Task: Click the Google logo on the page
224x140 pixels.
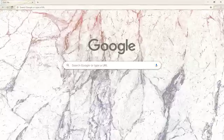Action: (x=112, y=46)
